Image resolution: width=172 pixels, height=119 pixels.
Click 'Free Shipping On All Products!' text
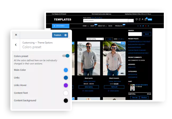pos(59,14)
